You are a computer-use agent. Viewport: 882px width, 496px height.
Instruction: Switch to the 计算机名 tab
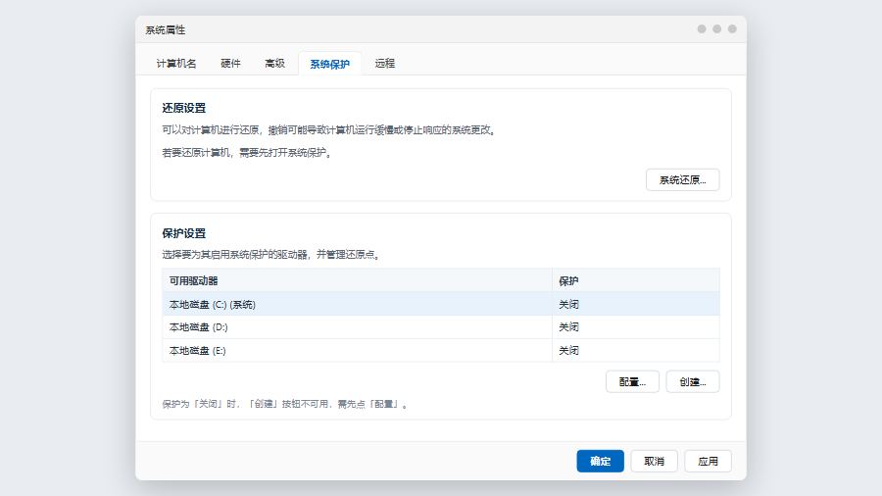tap(176, 64)
